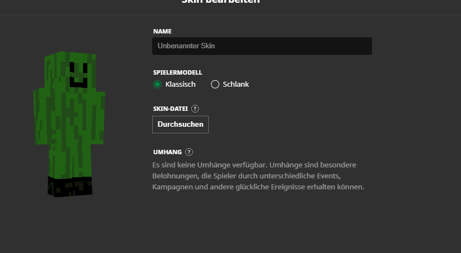The width and height of the screenshot is (461, 253).
Task: Open the Skin-Datei help icon
Action: 195,109
